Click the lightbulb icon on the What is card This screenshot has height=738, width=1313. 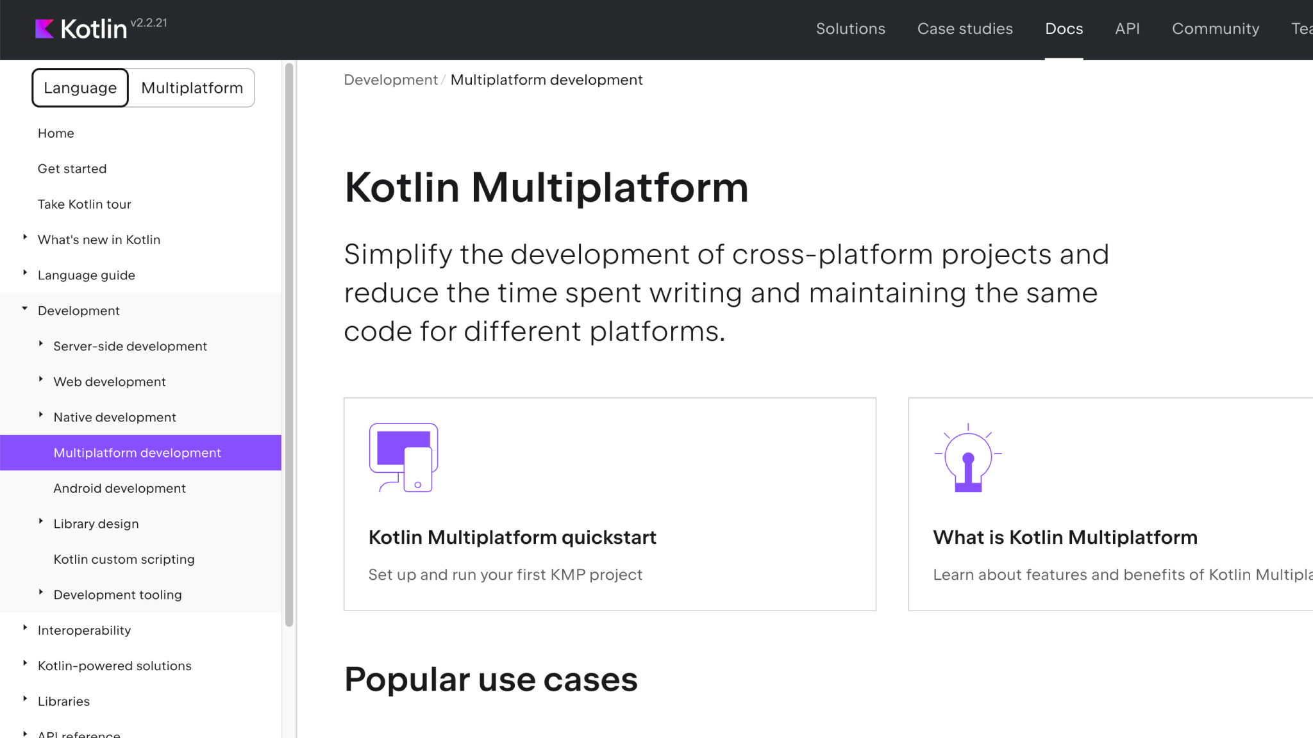(x=967, y=457)
